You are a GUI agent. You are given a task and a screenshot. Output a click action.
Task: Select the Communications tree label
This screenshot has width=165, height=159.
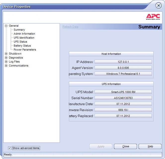19,66
